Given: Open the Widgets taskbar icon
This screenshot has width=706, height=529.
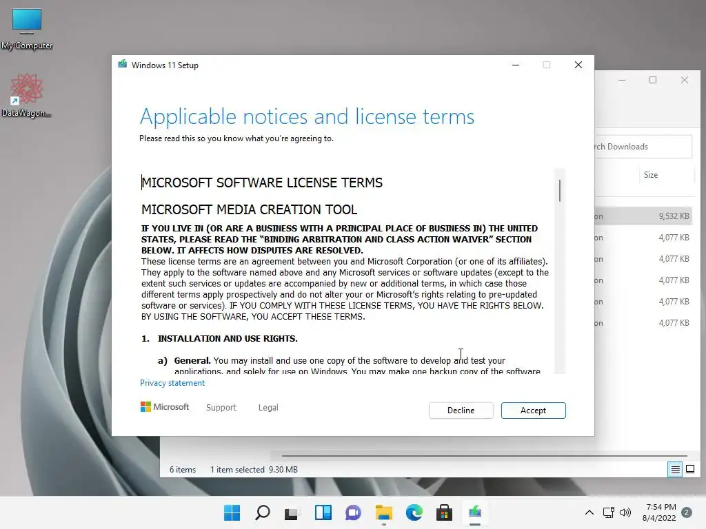Looking at the screenshot, I should pyautogui.click(x=323, y=512).
